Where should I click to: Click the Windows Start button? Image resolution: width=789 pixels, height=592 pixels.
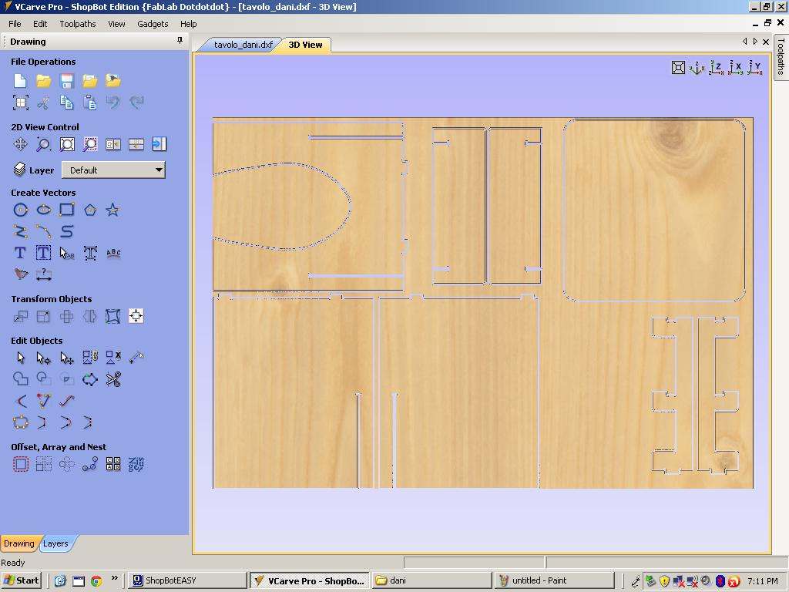tap(22, 580)
